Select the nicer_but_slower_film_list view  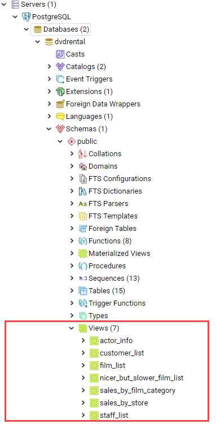coord(142,378)
